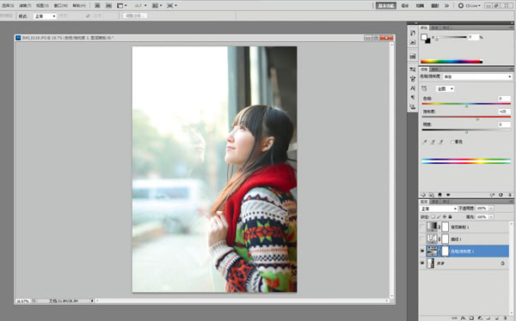Open the Hue/Saturation preset dropdown
516x321 pixels.
pos(477,76)
